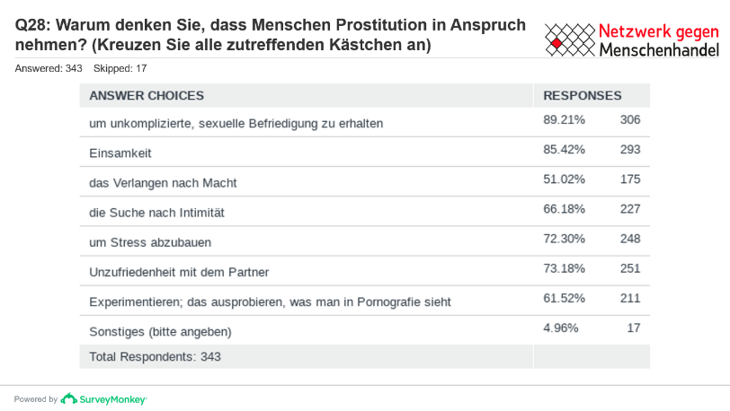Click the 'Answered: 343' text

(49, 69)
